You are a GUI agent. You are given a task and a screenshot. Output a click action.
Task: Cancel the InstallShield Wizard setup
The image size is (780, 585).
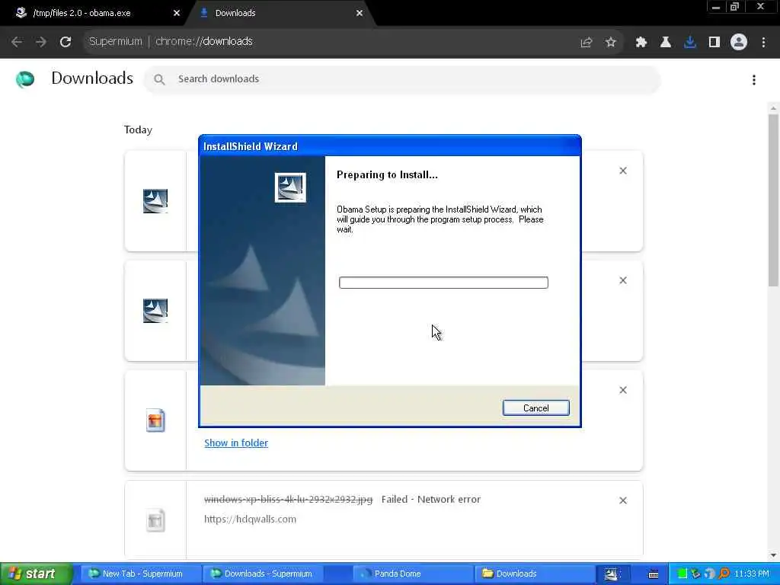(x=535, y=408)
